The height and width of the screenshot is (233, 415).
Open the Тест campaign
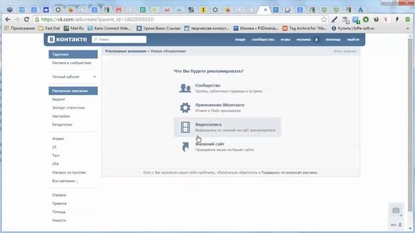tap(56, 155)
